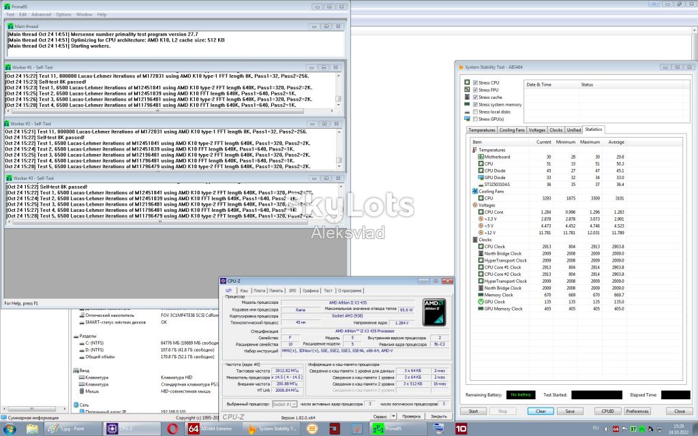This screenshot has width=698, height=436.
Task: Switch to AIDA64 Extreme taskbar button
Action: click(x=214, y=429)
